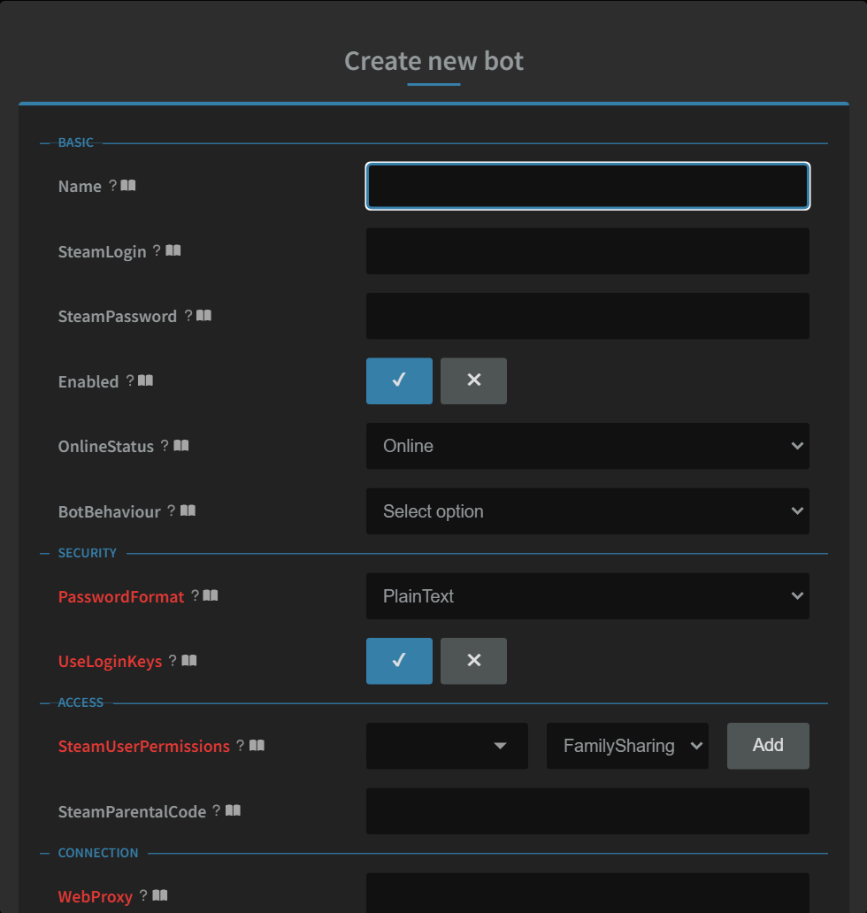Open the BotBehaviour book documentation icon
This screenshot has width=867, height=913.
(x=188, y=510)
